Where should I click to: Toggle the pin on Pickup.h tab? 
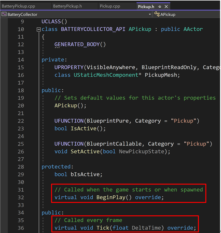159,7
